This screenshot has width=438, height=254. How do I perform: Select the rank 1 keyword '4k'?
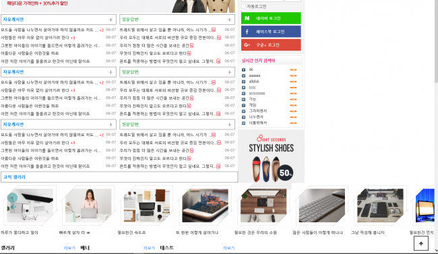tap(251, 69)
